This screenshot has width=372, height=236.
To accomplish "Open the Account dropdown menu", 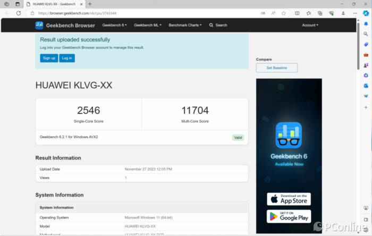I will 310,25.
